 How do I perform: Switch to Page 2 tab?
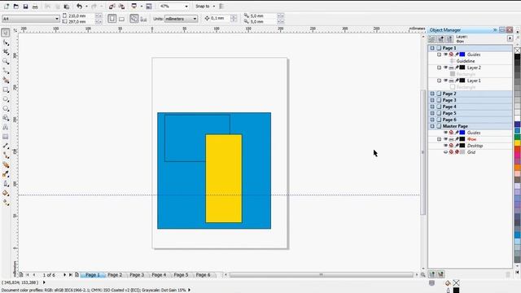pyautogui.click(x=115, y=275)
